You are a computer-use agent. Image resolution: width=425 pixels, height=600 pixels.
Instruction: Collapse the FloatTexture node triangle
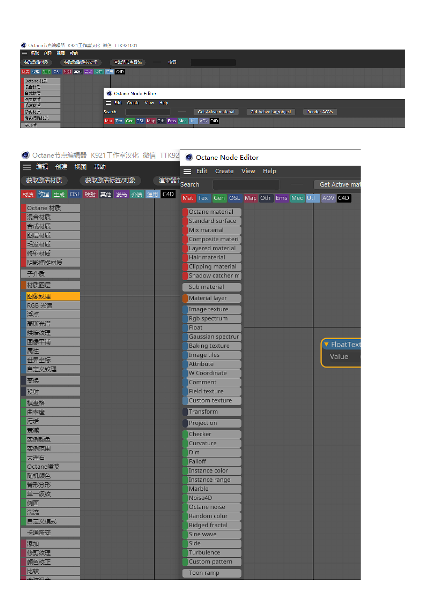(x=326, y=344)
